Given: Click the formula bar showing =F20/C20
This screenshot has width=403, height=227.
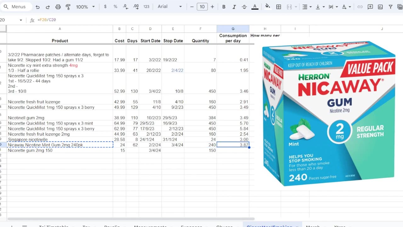Looking at the screenshot, I should pos(219,20).
